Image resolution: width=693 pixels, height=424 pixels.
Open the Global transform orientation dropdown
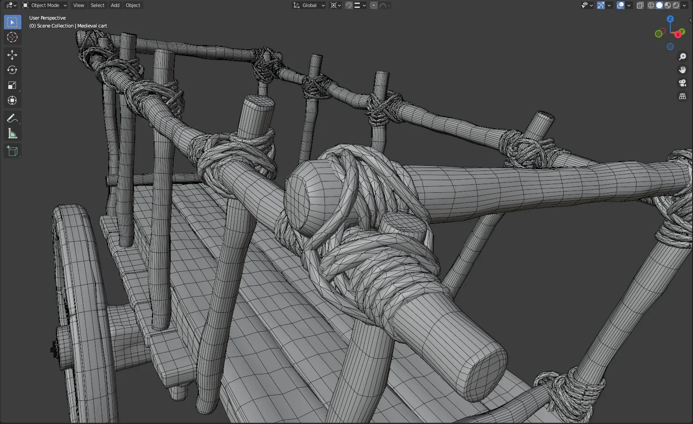[309, 5]
